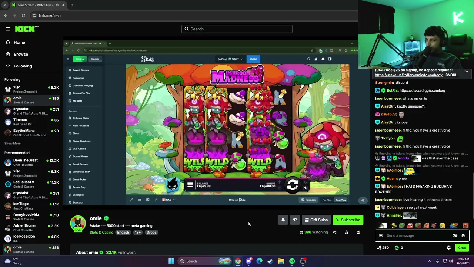Open the Stake Wallet button
474x267 pixels.
click(253, 59)
